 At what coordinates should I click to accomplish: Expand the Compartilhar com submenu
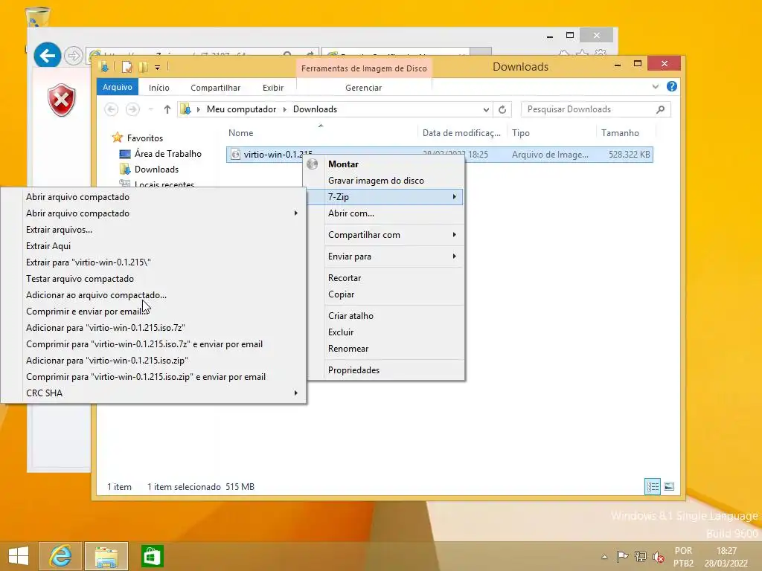tap(384, 235)
